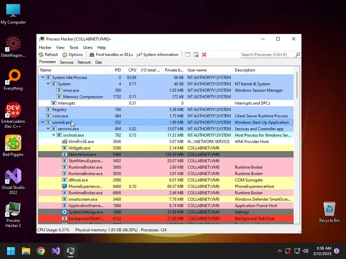The image size is (346, 259).
Task: Open Find handles or DLLs
Action: [x=111, y=55]
